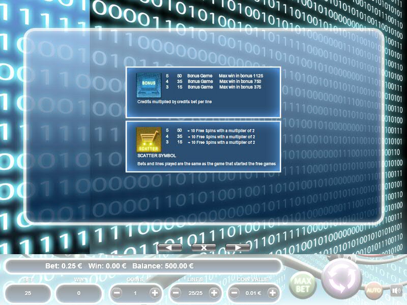407x305 pixels.
Task: Go to the next paytable page
Action: pyautogui.click(x=237, y=247)
